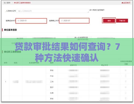Click the 截止年月 sub-header

104,65
